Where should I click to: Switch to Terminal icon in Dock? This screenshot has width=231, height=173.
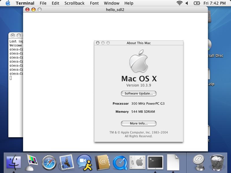pos(155,162)
